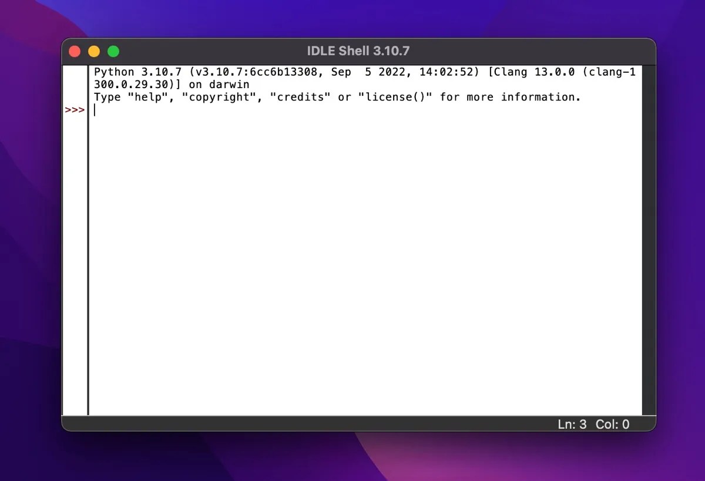Click the status bar at the window bottom

coord(352,424)
